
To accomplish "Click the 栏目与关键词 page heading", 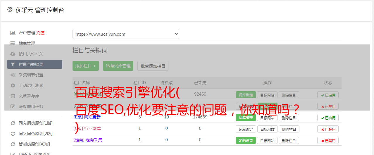I will pyautogui.click(x=90, y=50).
